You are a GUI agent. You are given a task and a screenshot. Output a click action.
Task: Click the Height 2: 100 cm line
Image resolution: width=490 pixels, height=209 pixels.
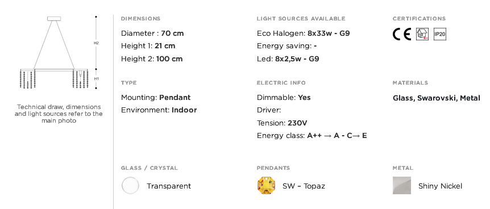point(152,58)
